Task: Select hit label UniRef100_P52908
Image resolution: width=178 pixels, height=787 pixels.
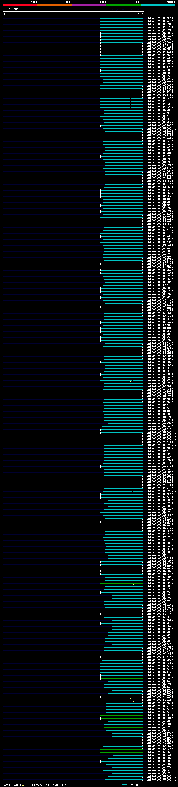Action: click(x=160, y=537)
